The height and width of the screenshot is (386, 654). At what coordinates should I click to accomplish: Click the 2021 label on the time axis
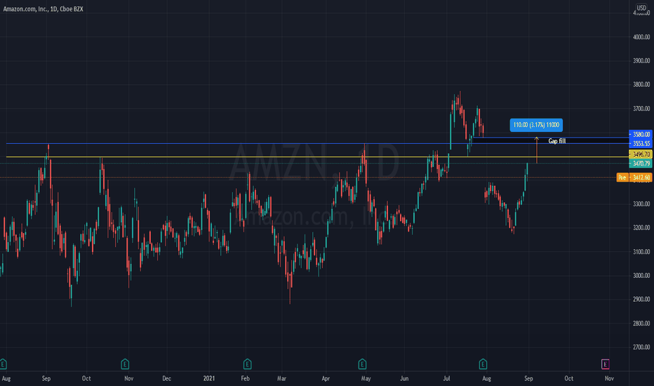[209, 378]
